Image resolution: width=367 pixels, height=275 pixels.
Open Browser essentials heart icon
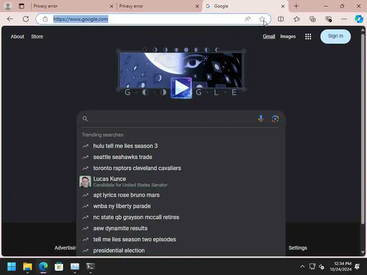328,19
